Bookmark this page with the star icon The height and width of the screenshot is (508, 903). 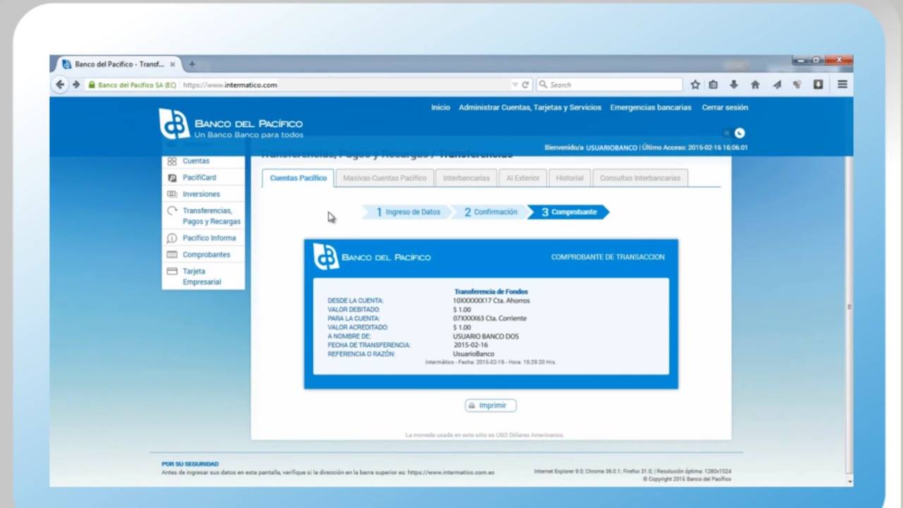point(695,85)
